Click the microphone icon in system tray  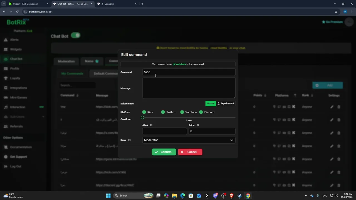[x=318, y=196]
